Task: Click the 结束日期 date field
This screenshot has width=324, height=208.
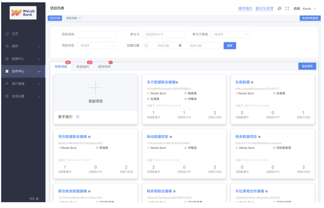Action: (x=195, y=46)
